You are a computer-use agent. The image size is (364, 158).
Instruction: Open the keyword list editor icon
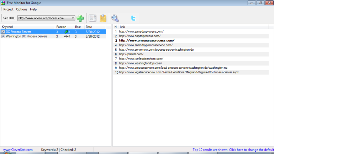click(x=93, y=18)
